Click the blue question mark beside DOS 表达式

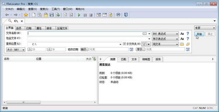[x=188, y=34]
